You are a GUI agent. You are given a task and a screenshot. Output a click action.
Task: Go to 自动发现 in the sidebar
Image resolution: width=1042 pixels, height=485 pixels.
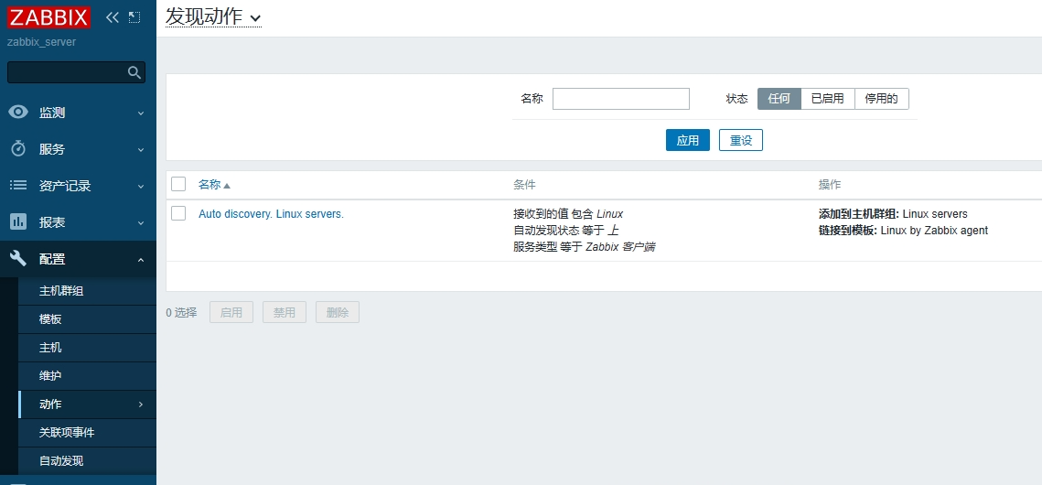(61, 461)
